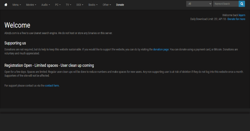Expand the Audio category dropdown

point(46,5)
